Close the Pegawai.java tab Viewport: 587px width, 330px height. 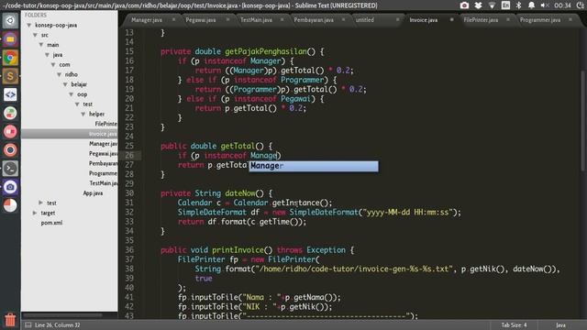click(x=227, y=19)
